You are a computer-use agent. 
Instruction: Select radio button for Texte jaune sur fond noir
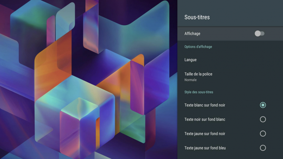(x=263, y=134)
